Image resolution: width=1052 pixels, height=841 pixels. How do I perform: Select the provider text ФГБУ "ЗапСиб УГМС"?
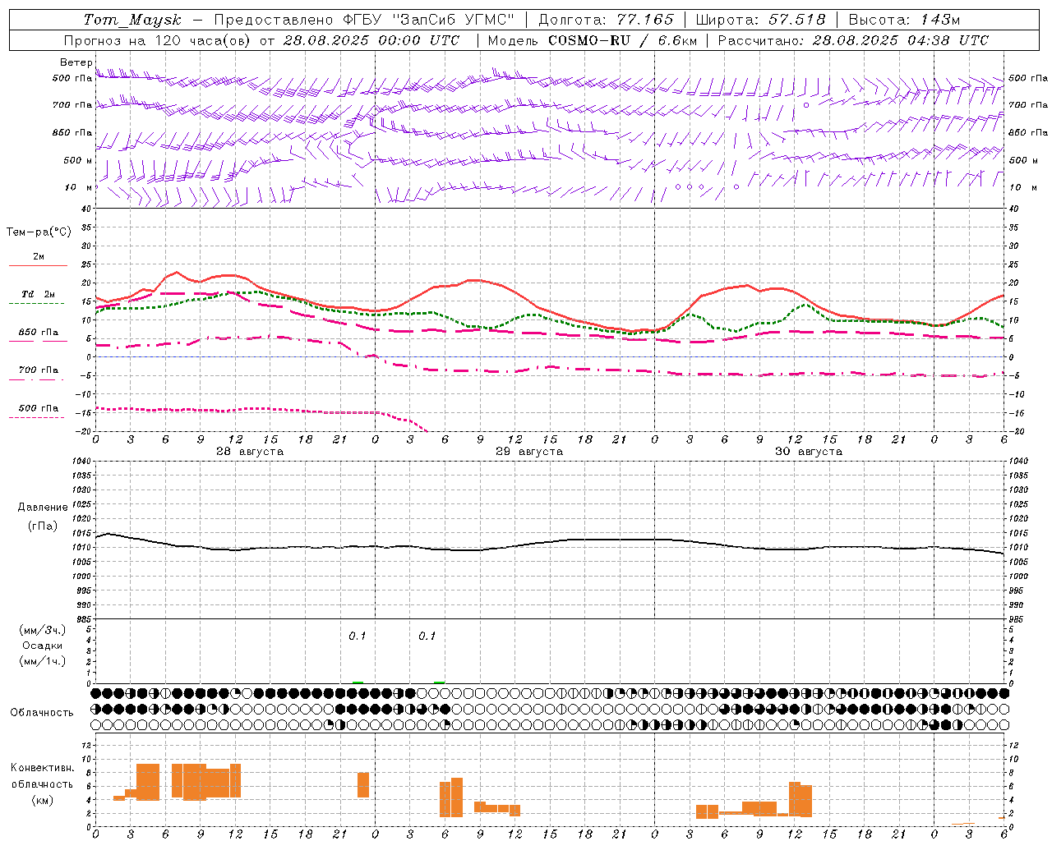click(428, 20)
